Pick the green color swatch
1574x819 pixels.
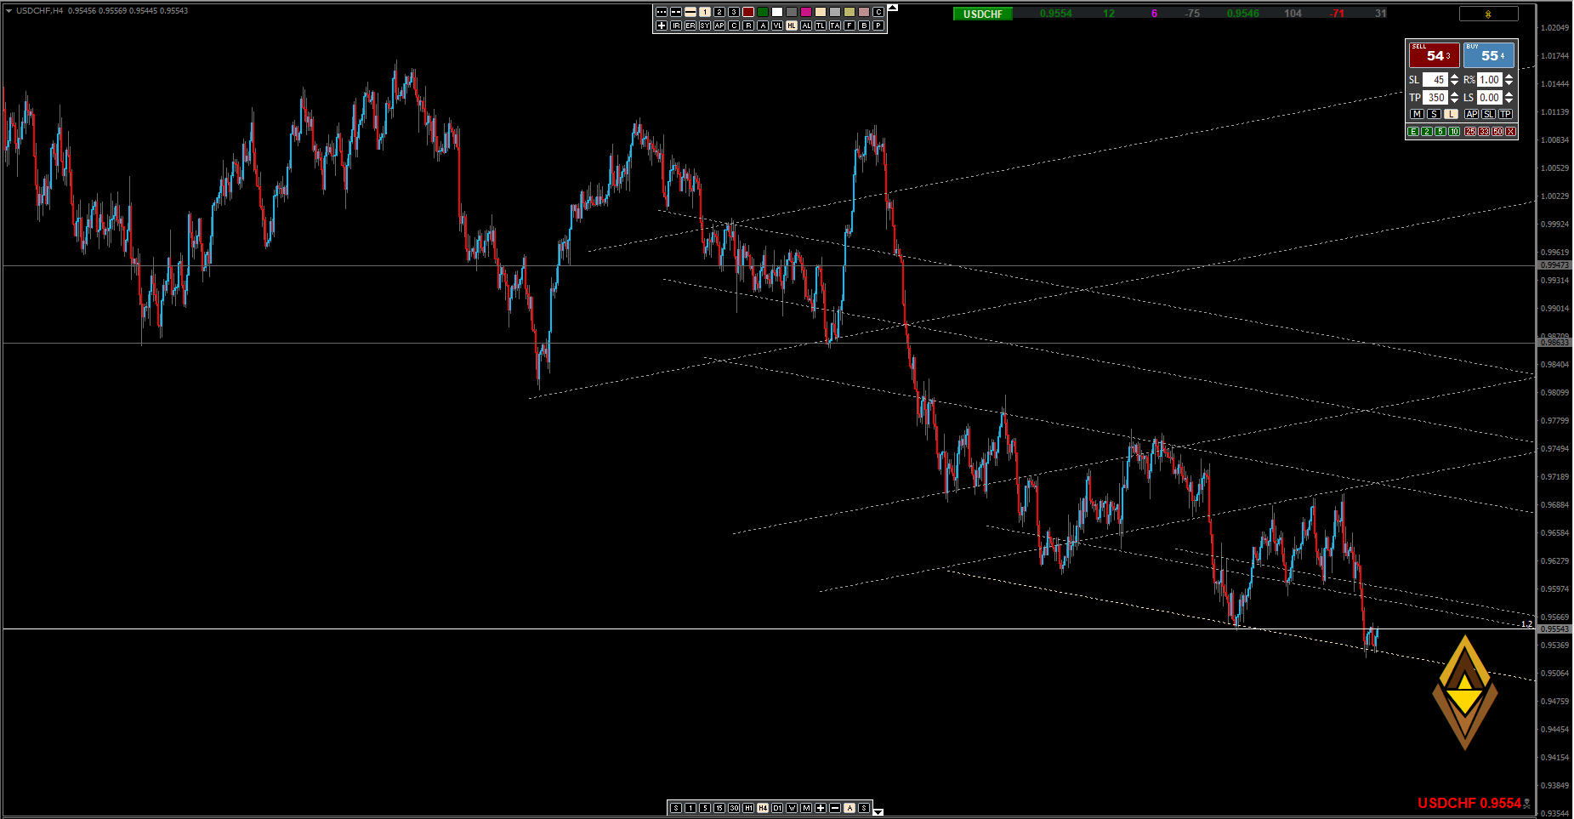763,12
